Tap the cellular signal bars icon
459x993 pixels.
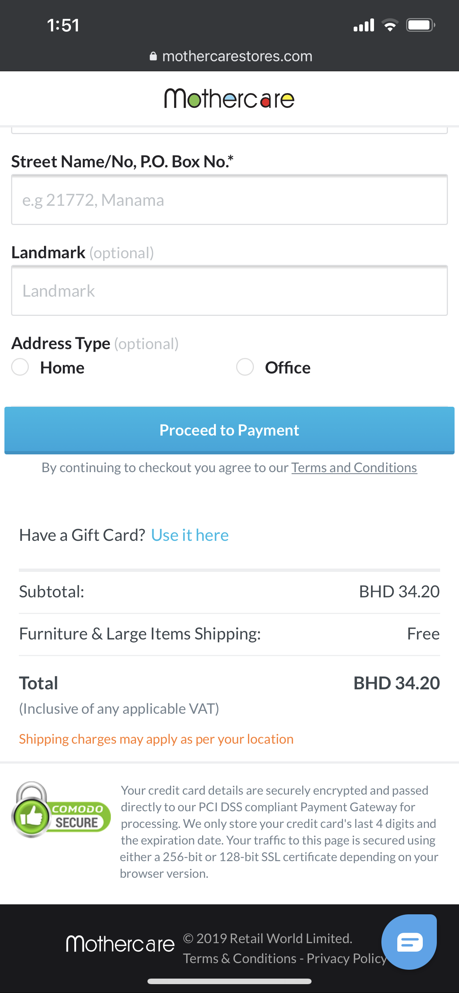(x=364, y=25)
